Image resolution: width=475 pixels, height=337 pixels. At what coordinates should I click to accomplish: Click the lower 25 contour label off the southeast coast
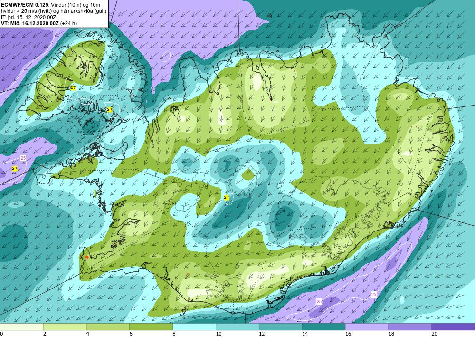[x=319, y=301]
